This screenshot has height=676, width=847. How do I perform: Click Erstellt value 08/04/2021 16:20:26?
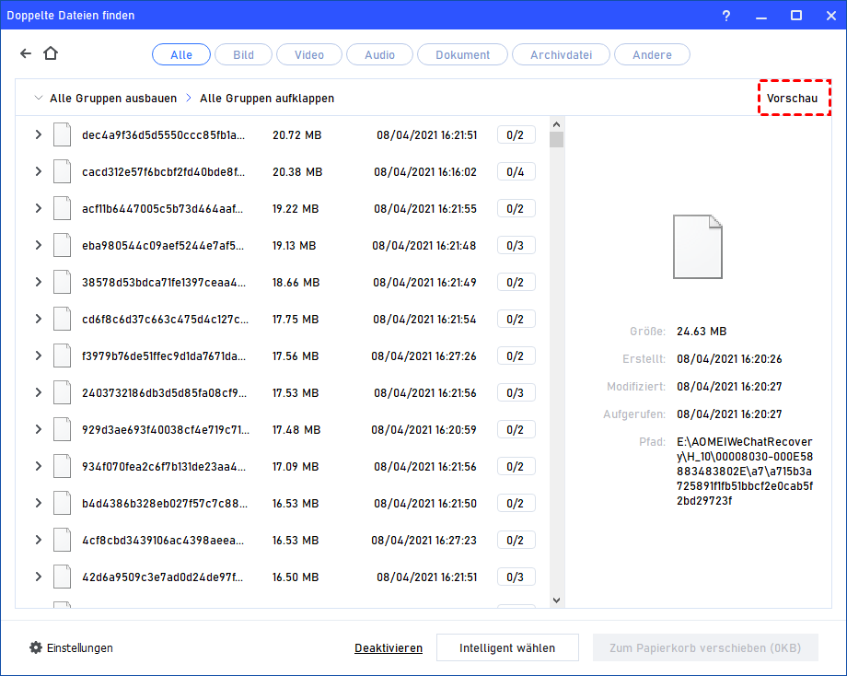729,358
